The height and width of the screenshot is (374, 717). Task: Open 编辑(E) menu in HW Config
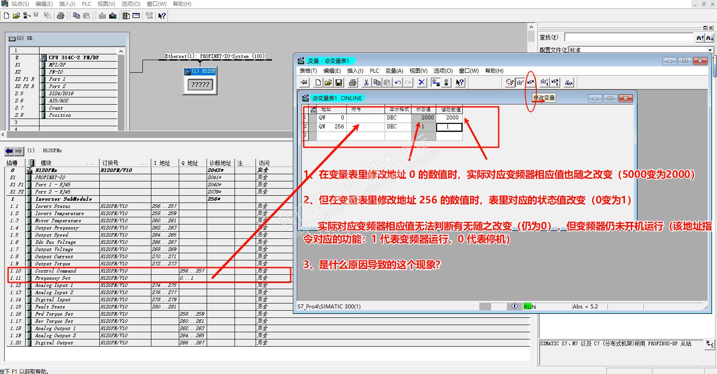44,4
